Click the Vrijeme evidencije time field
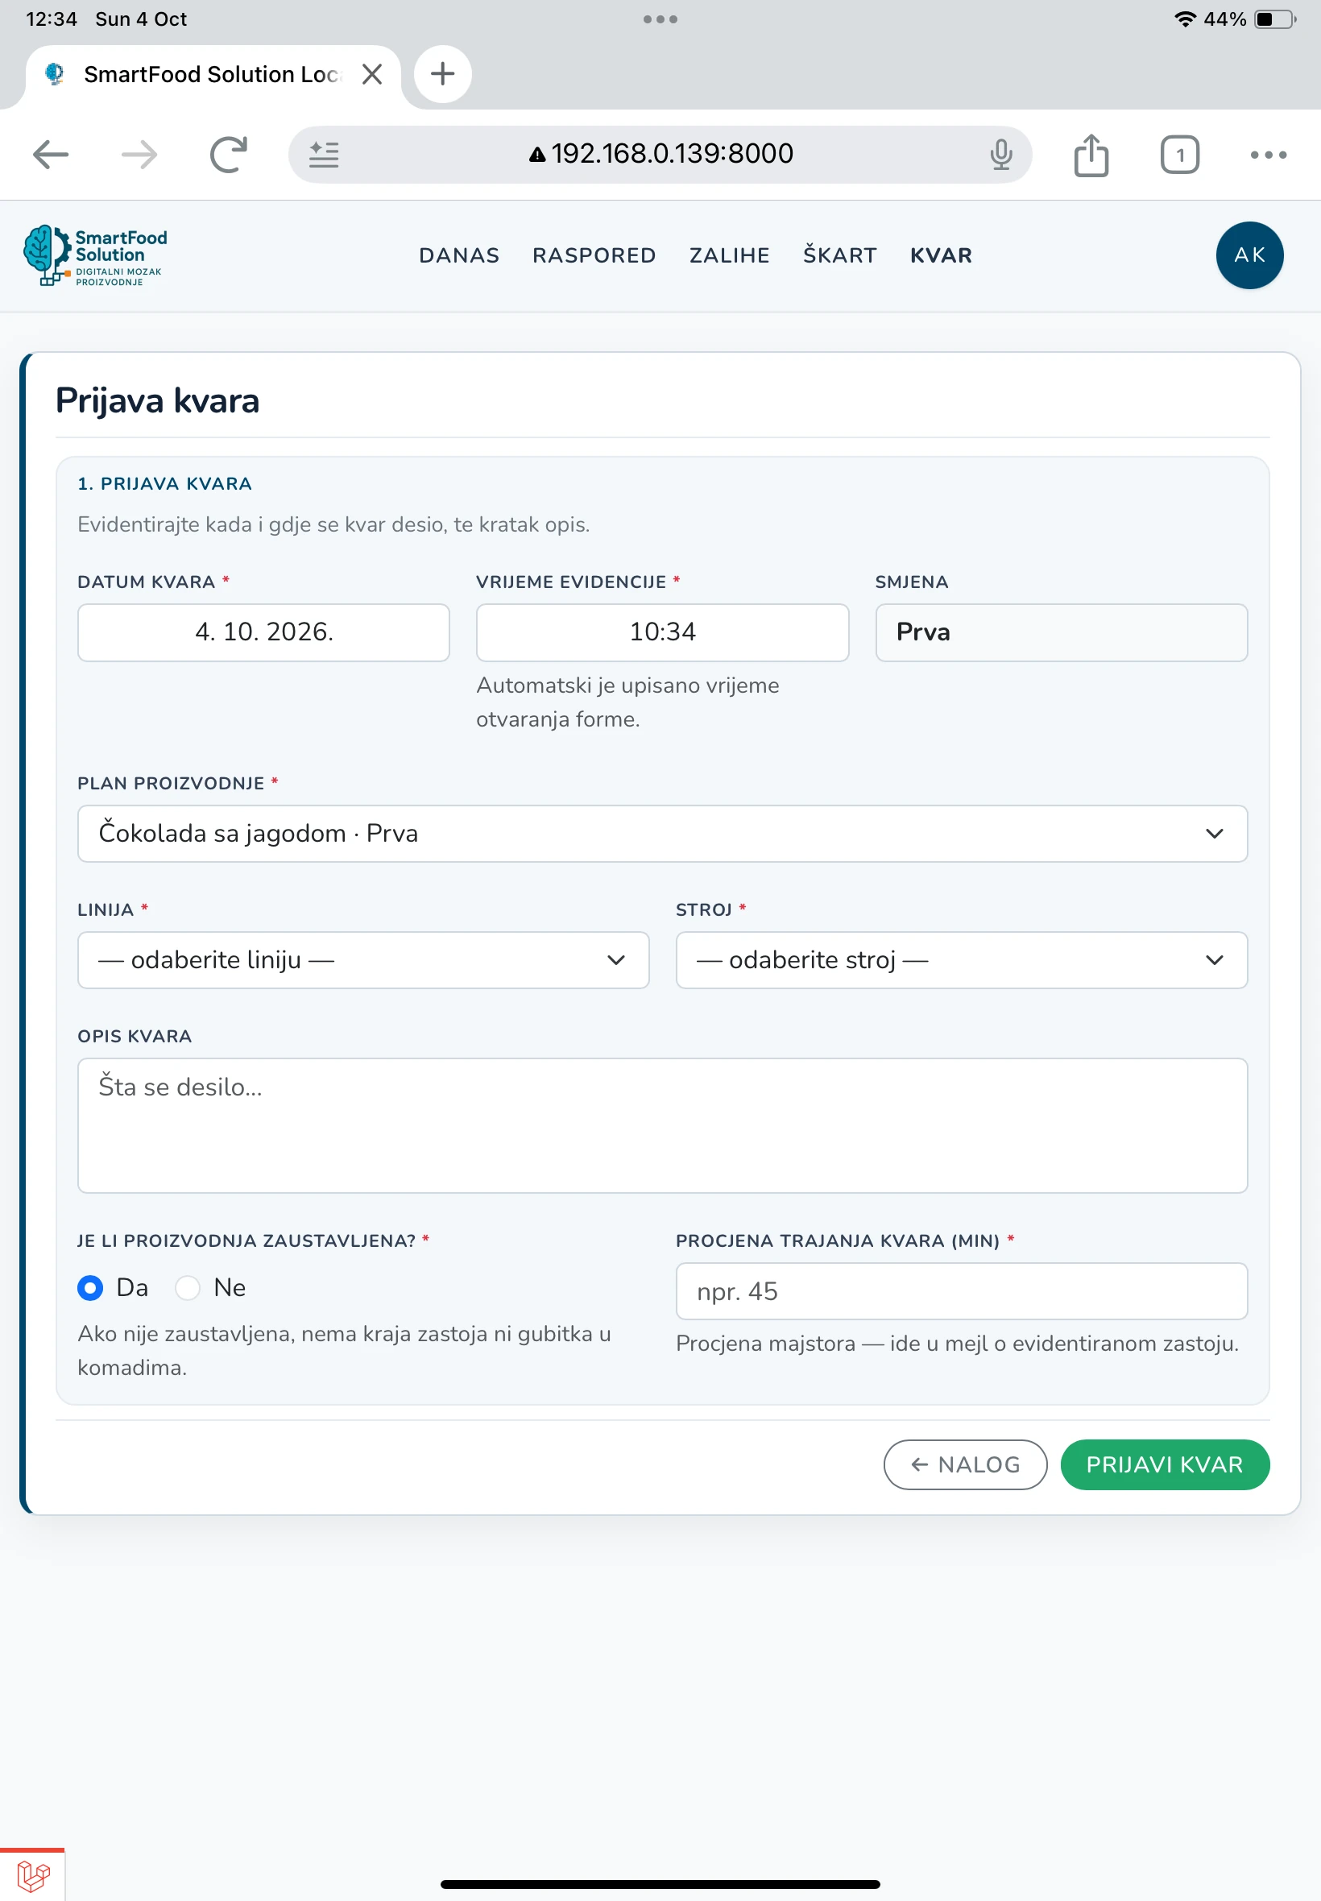 662,632
